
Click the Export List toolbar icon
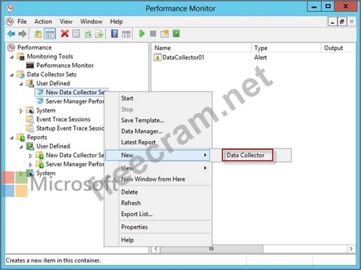[100, 34]
